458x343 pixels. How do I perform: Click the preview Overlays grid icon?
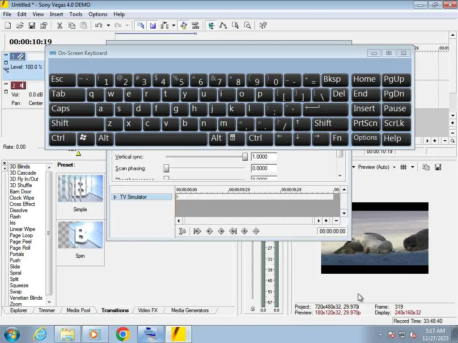[403, 167]
